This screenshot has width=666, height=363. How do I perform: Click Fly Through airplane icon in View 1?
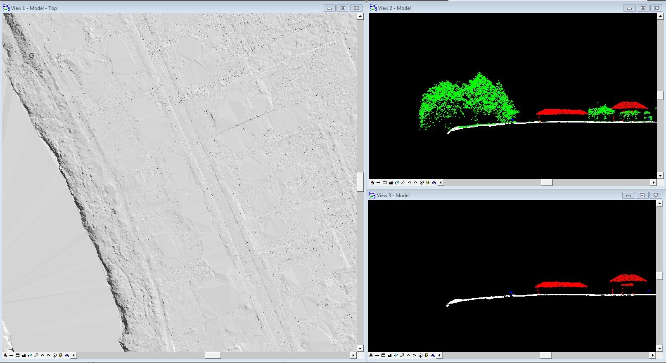67,355
